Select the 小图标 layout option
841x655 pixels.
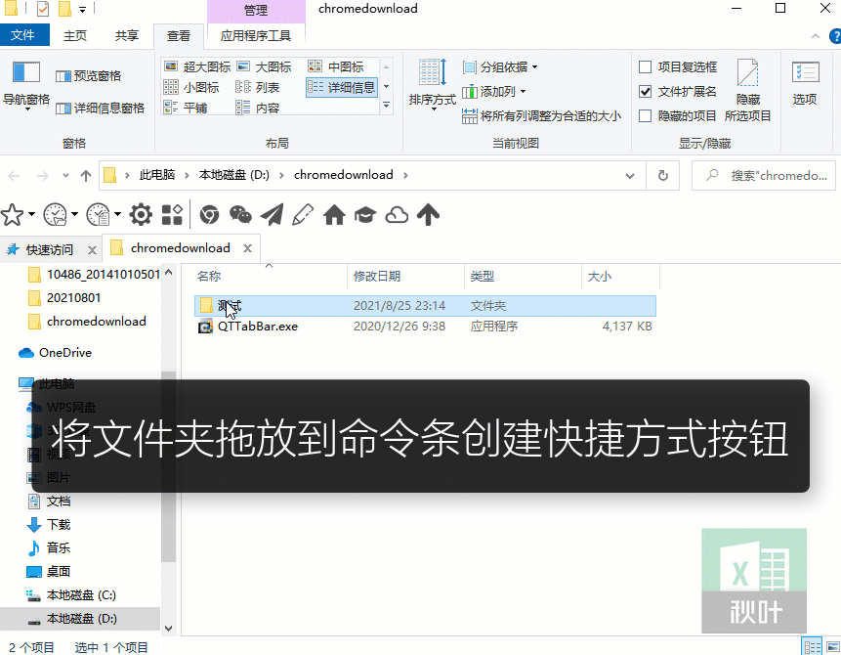tap(191, 87)
